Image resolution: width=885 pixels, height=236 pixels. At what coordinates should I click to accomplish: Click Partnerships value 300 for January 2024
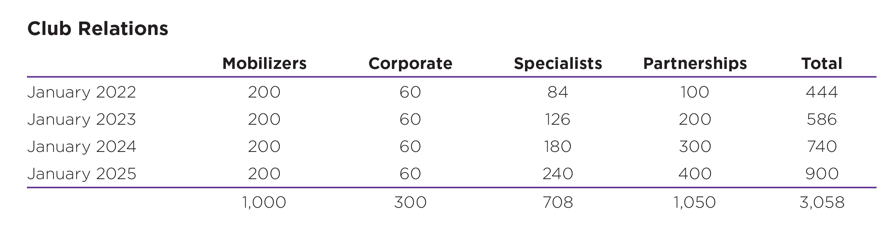(695, 147)
